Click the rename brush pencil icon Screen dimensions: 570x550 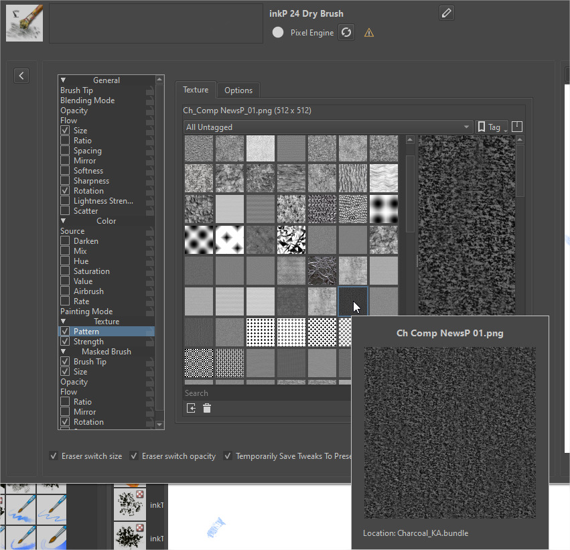click(x=447, y=13)
